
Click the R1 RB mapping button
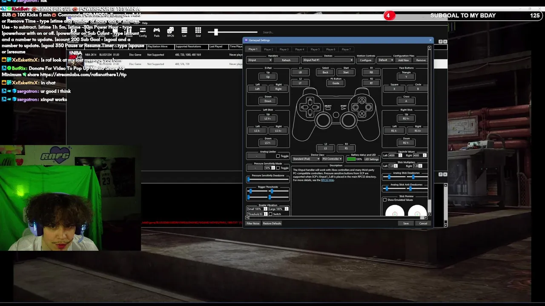point(371,72)
